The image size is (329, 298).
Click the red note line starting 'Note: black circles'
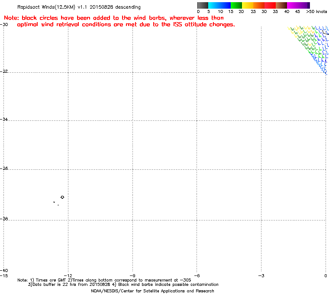pyautogui.click(x=114, y=18)
